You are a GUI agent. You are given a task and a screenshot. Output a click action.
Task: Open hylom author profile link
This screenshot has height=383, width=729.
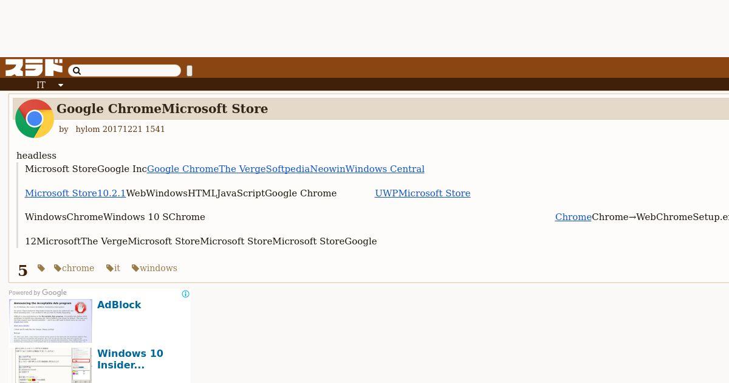[x=87, y=129]
